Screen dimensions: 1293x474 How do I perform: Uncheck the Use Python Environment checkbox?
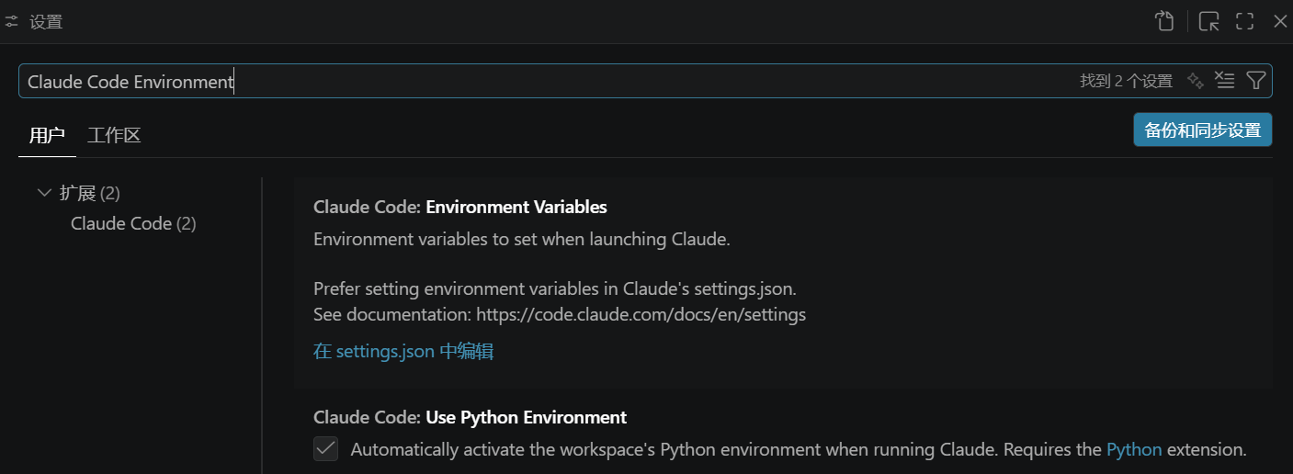pyautogui.click(x=326, y=449)
